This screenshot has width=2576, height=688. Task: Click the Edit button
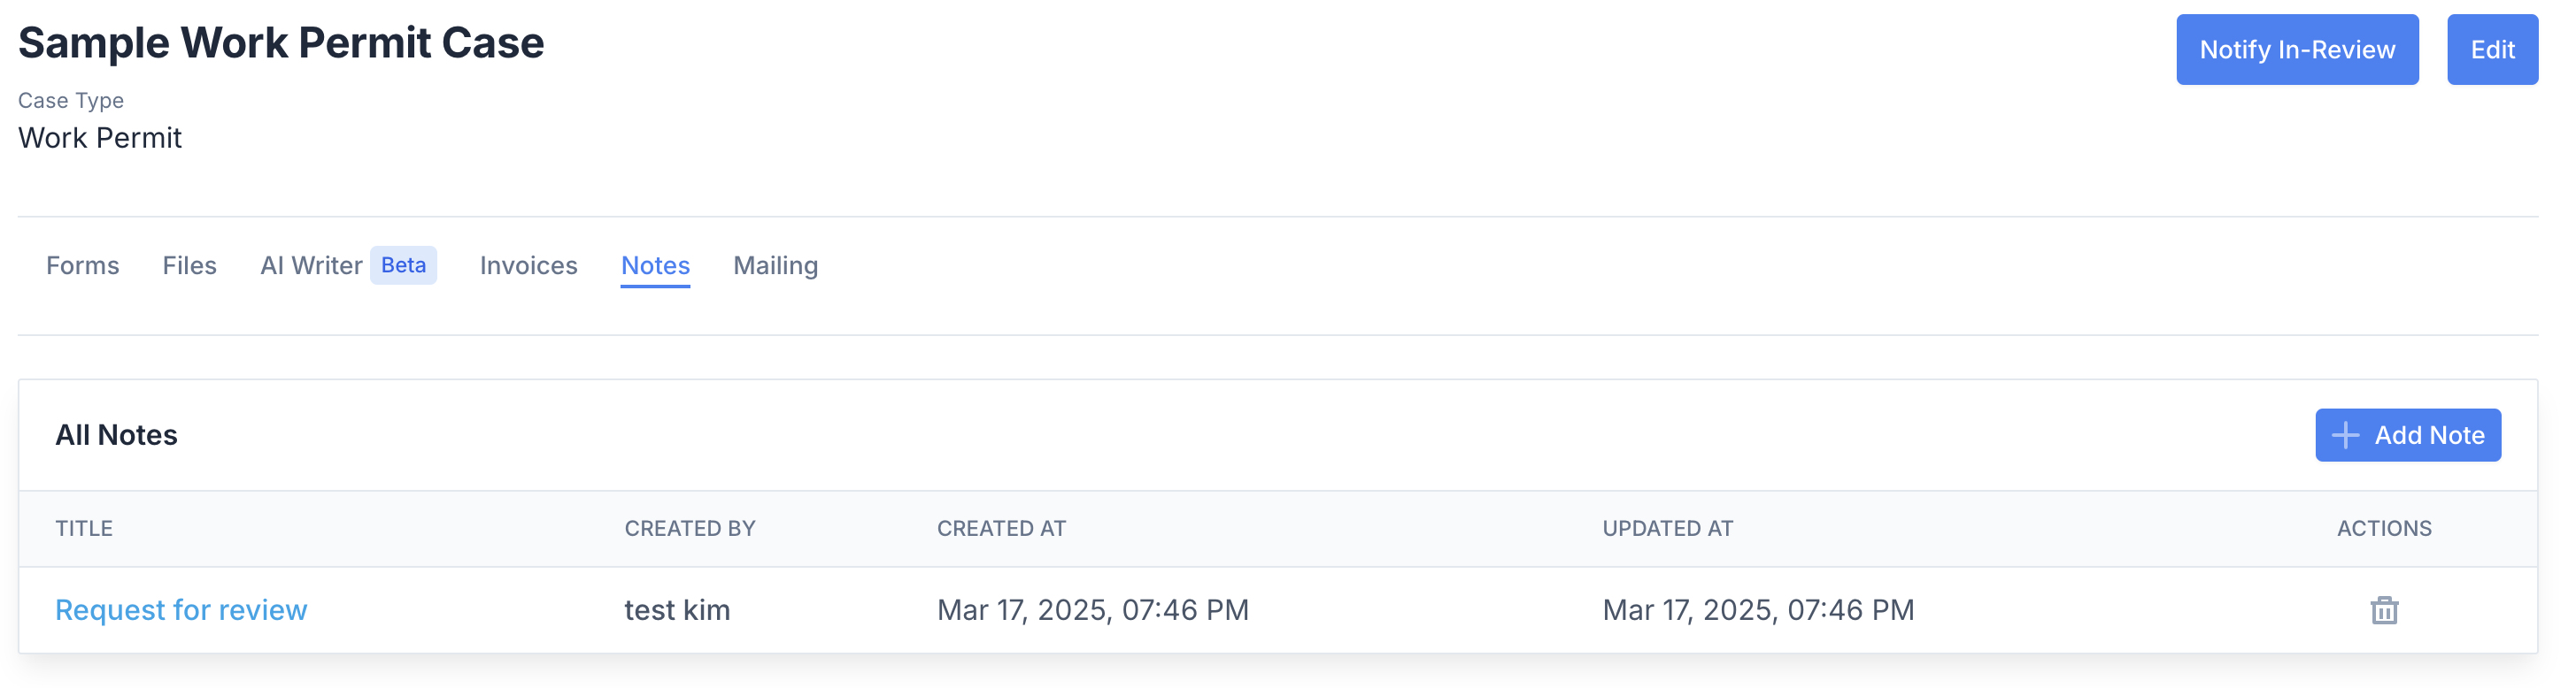coord(2492,50)
